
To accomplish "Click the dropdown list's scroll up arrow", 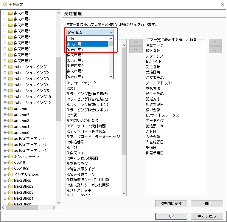I will (111, 39).
